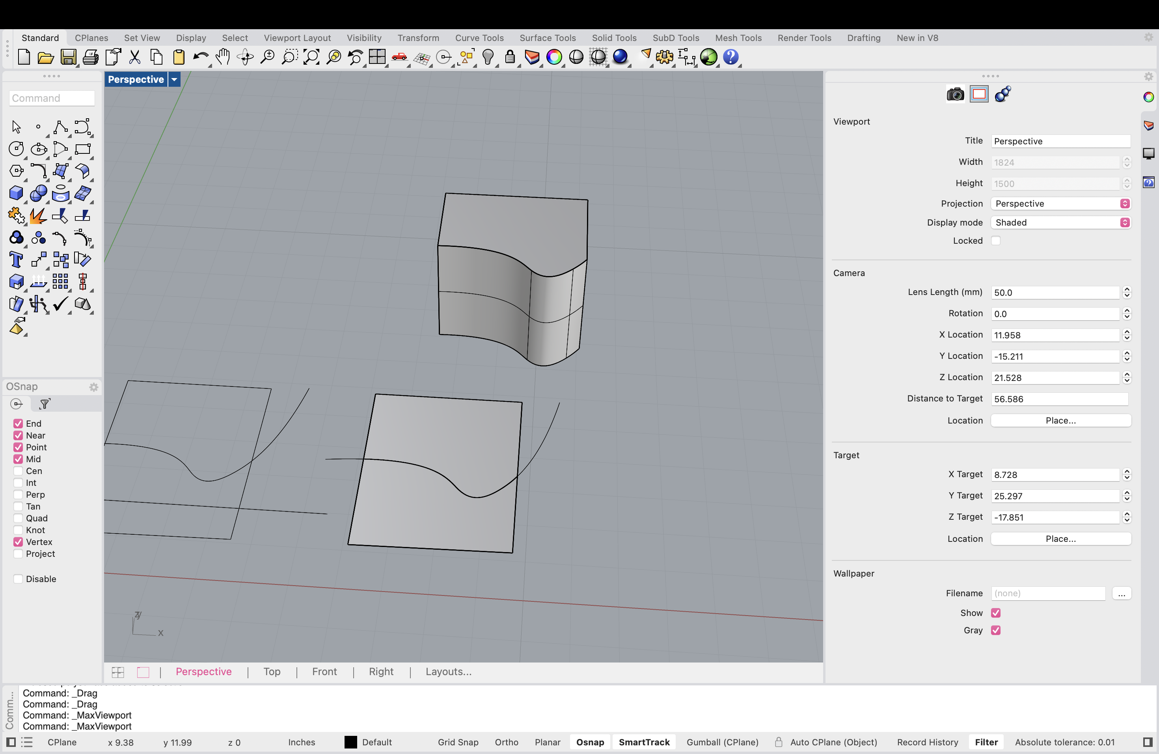Toggle the End OSnap checkbox
The image size is (1159, 754).
pyautogui.click(x=19, y=423)
